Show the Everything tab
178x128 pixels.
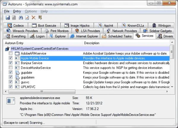16,36
